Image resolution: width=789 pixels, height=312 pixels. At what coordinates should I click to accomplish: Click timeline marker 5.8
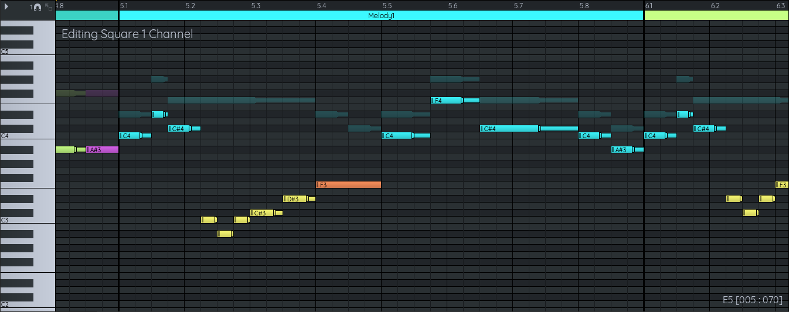[x=584, y=6]
